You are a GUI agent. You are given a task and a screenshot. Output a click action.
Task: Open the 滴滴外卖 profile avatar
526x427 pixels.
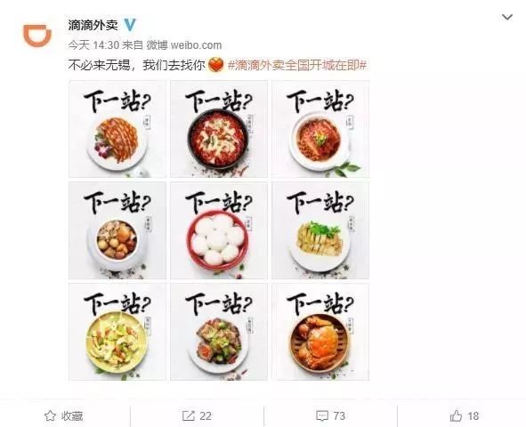[37, 35]
